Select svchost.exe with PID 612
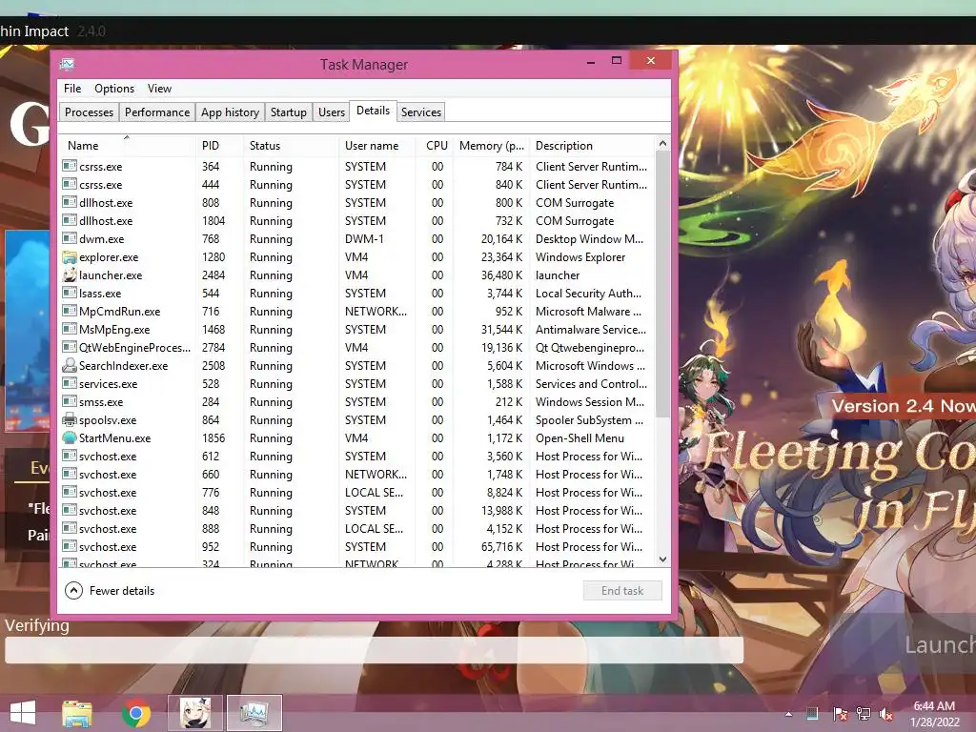Viewport: 976px width, 732px height. point(358,457)
